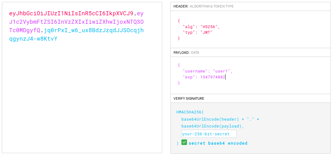Image resolution: width=332 pixels, height=155 pixels.
Task: Click the HMACSHA256( text in signature panel
Action: [x=190, y=112]
